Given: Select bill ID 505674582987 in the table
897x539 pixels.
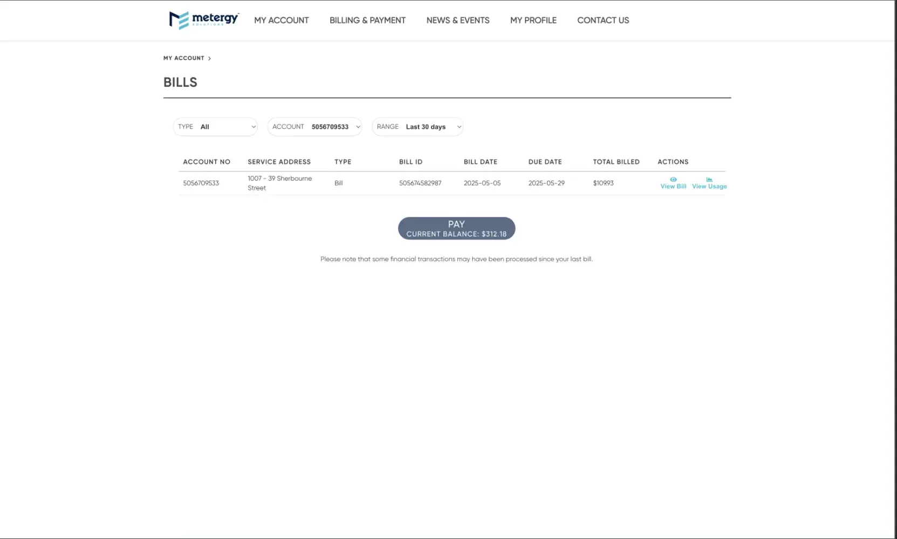Looking at the screenshot, I should [x=420, y=183].
